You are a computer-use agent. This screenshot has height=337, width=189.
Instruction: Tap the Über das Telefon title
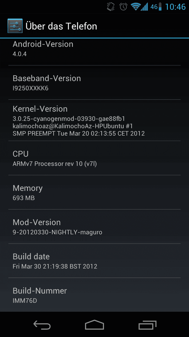pos(61,26)
